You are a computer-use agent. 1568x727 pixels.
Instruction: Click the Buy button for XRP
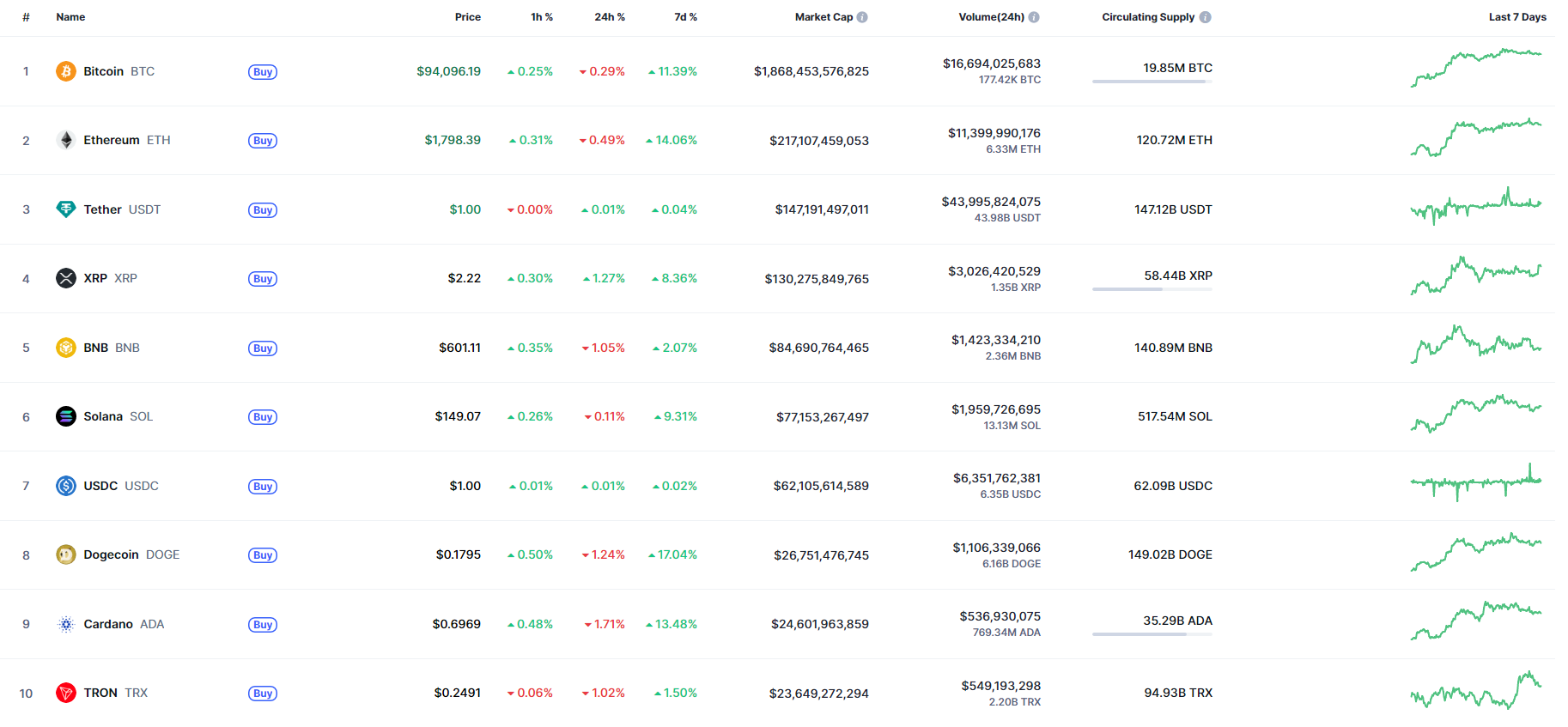[x=263, y=279]
